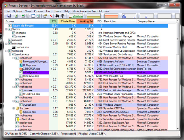Sort by Private Bytes column header
This screenshot has height=140, width=184.
point(67,21)
